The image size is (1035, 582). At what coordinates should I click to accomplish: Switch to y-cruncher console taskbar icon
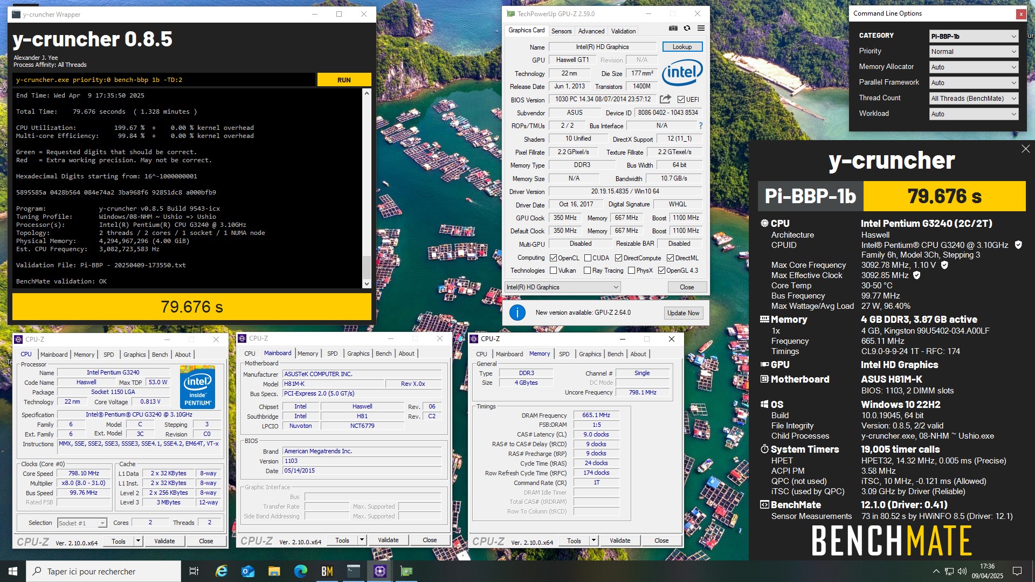353,571
